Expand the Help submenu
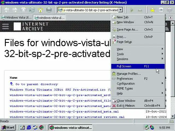Image resolution: width=175 pixels, height=131 pixels. (x=138, y=93)
